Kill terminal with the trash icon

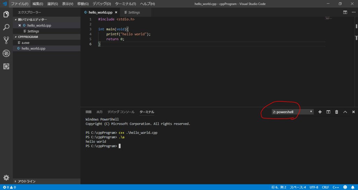(337, 112)
